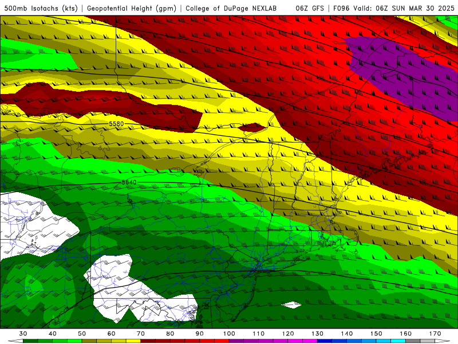Click the colorbar label 60
This screenshot has width=458, height=344.
111,334
